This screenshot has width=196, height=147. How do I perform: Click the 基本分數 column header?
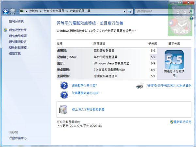(x=174, y=43)
